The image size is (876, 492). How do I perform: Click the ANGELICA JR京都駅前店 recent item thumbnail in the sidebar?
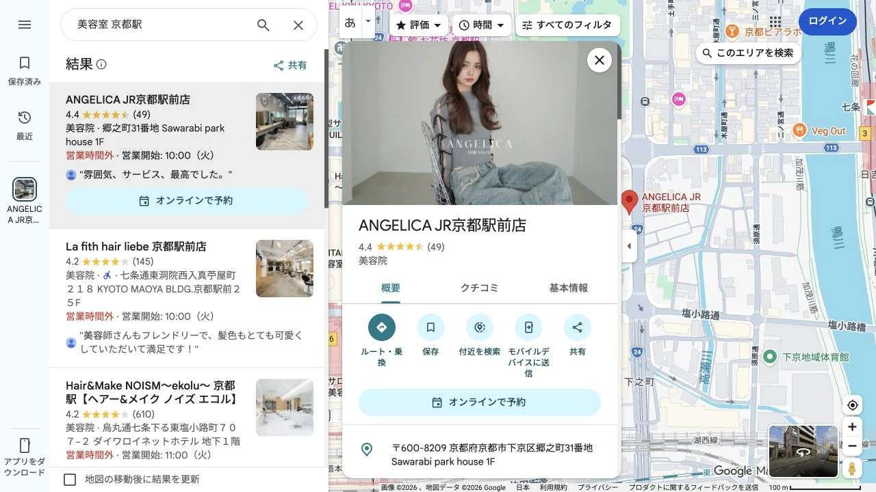coord(25,189)
